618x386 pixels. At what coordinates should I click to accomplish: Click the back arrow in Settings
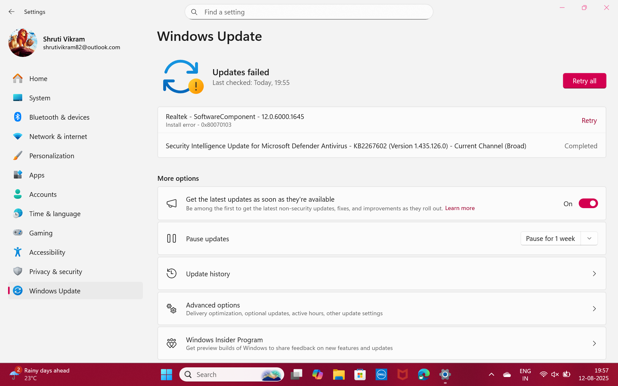point(12,12)
